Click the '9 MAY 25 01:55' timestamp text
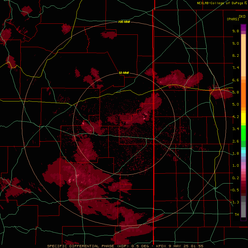Viewport: 248px width, 248px height. (186, 246)
